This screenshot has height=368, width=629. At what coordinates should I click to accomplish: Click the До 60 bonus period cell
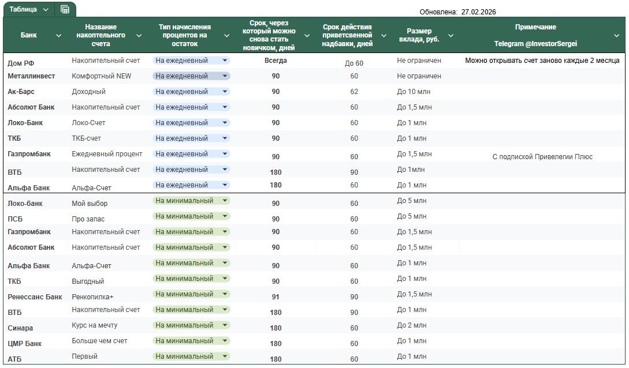pyautogui.click(x=354, y=63)
